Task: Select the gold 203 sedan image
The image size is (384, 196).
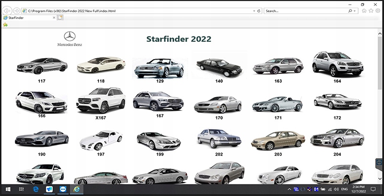Action: (278, 141)
